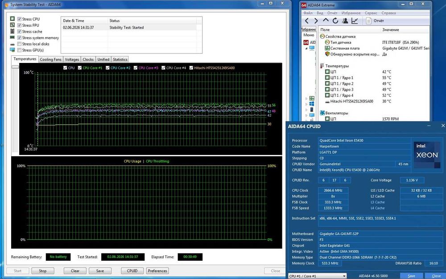Click the Clear button
This screenshot has height=279, width=446.
tap(75, 271)
